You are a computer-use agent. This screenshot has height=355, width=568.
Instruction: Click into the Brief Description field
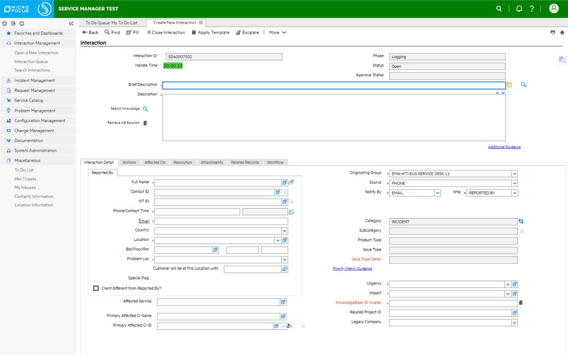pyautogui.click(x=334, y=86)
